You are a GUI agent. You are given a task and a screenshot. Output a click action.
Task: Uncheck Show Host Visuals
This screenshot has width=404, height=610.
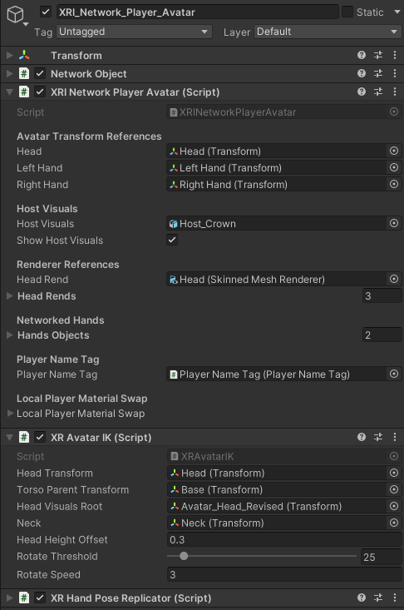click(172, 240)
